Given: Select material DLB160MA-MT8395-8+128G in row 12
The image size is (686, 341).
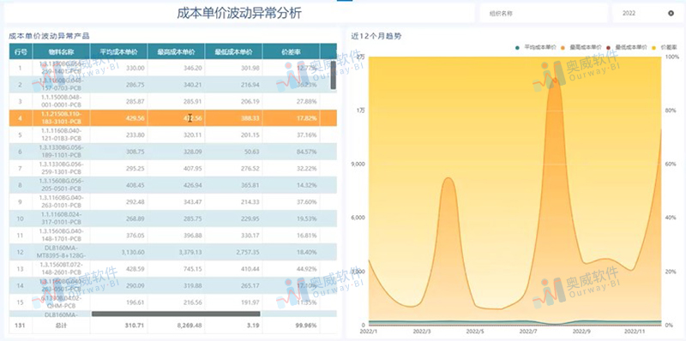Looking at the screenshot, I should point(61,252).
